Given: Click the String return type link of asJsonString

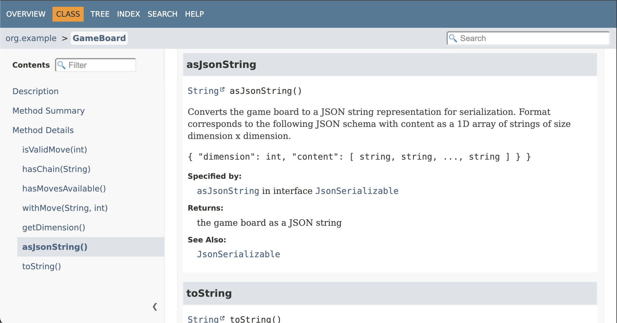Looking at the screenshot, I should point(203,91).
